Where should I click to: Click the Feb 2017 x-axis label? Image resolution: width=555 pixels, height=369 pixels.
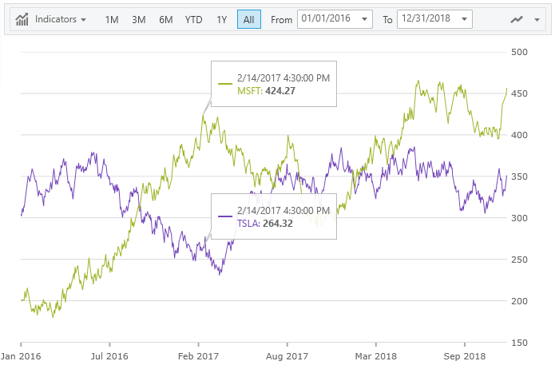tap(197, 355)
